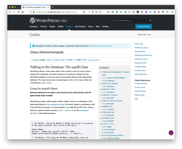
Task: Toggle the sidebar view icon
Action: (134, 12)
